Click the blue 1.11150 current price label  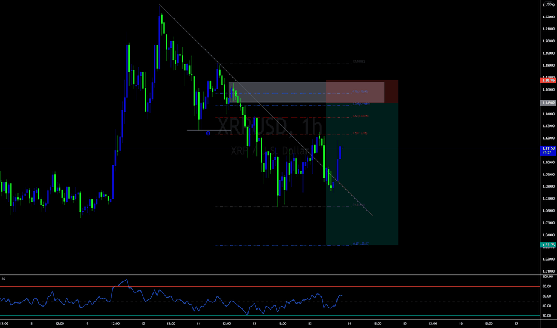click(x=548, y=150)
